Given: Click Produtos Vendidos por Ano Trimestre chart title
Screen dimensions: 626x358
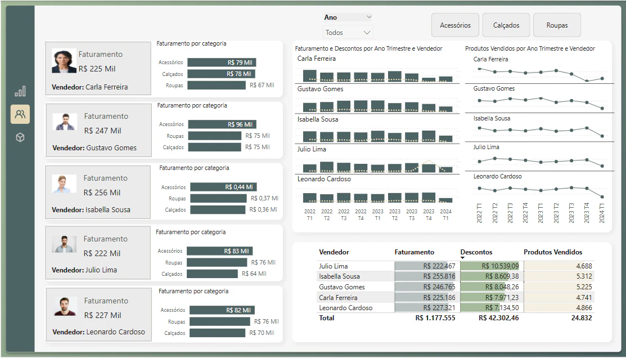Looking at the screenshot, I should point(530,48).
